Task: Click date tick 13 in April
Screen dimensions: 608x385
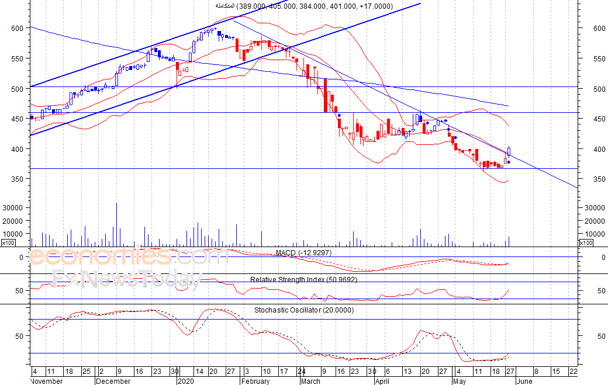Action: click(x=407, y=372)
